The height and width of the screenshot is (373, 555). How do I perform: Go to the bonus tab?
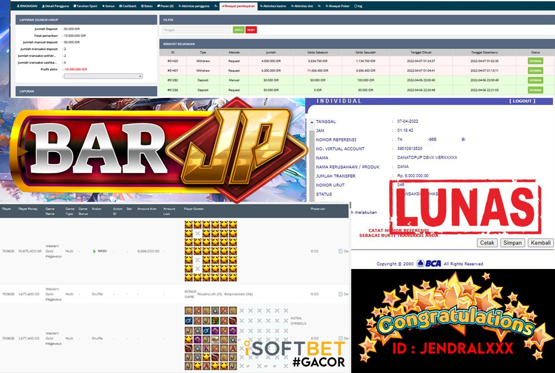click(x=108, y=6)
